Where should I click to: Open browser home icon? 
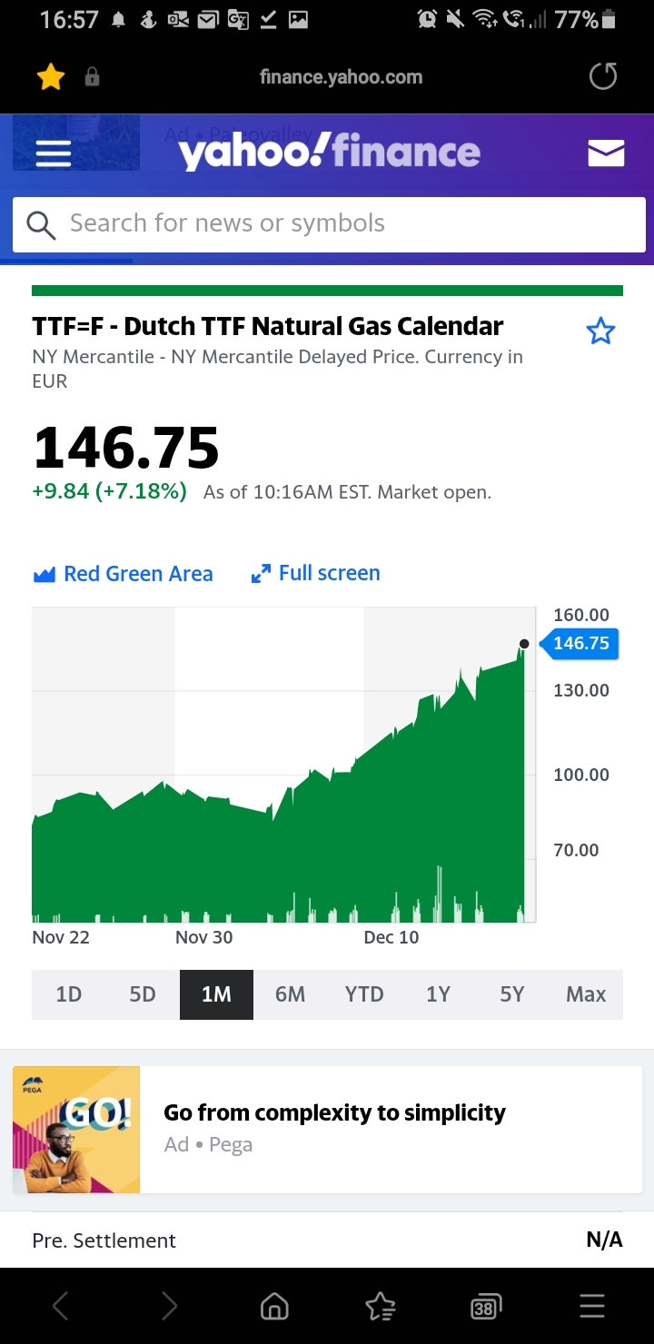[274, 1307]
